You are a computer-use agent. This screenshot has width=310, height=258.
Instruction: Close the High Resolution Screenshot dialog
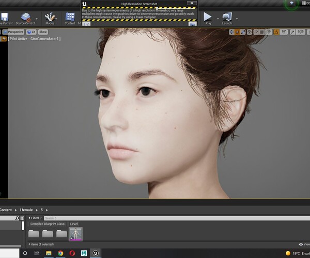192,3
